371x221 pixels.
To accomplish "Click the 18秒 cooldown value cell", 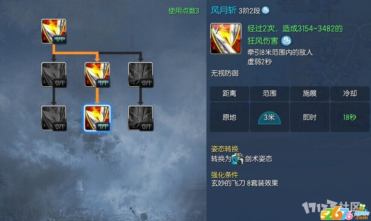I will (350, 117).
